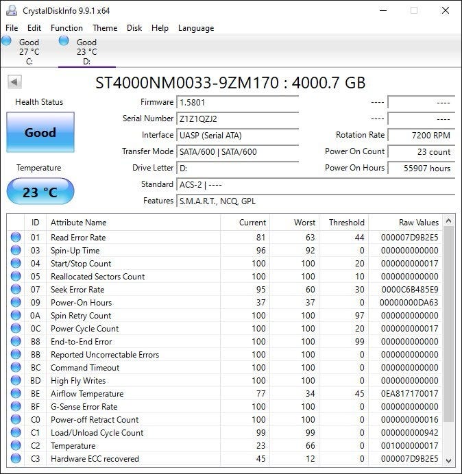Click the status orb for Power-off Retract Count
Viewport: 462px width, 474px height.
pyautogui.click(x=16, y=419)
